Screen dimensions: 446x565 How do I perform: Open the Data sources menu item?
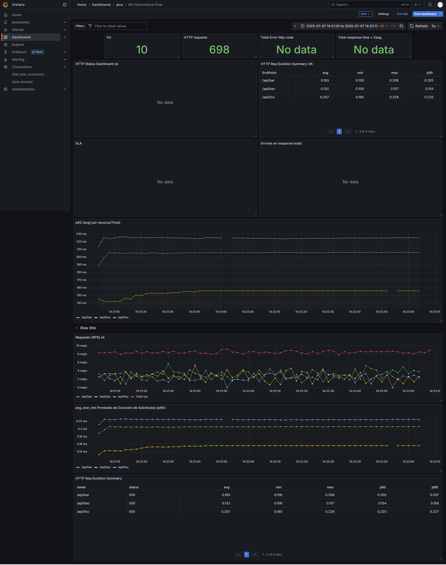click(x=22, y=82)
